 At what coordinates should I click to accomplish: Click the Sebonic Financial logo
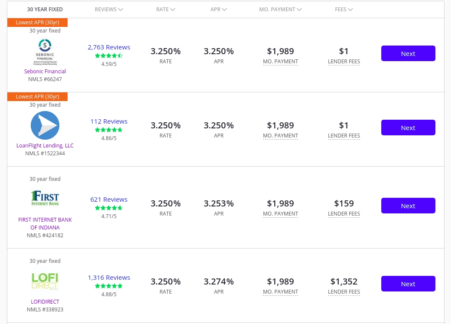click(45, 52)
